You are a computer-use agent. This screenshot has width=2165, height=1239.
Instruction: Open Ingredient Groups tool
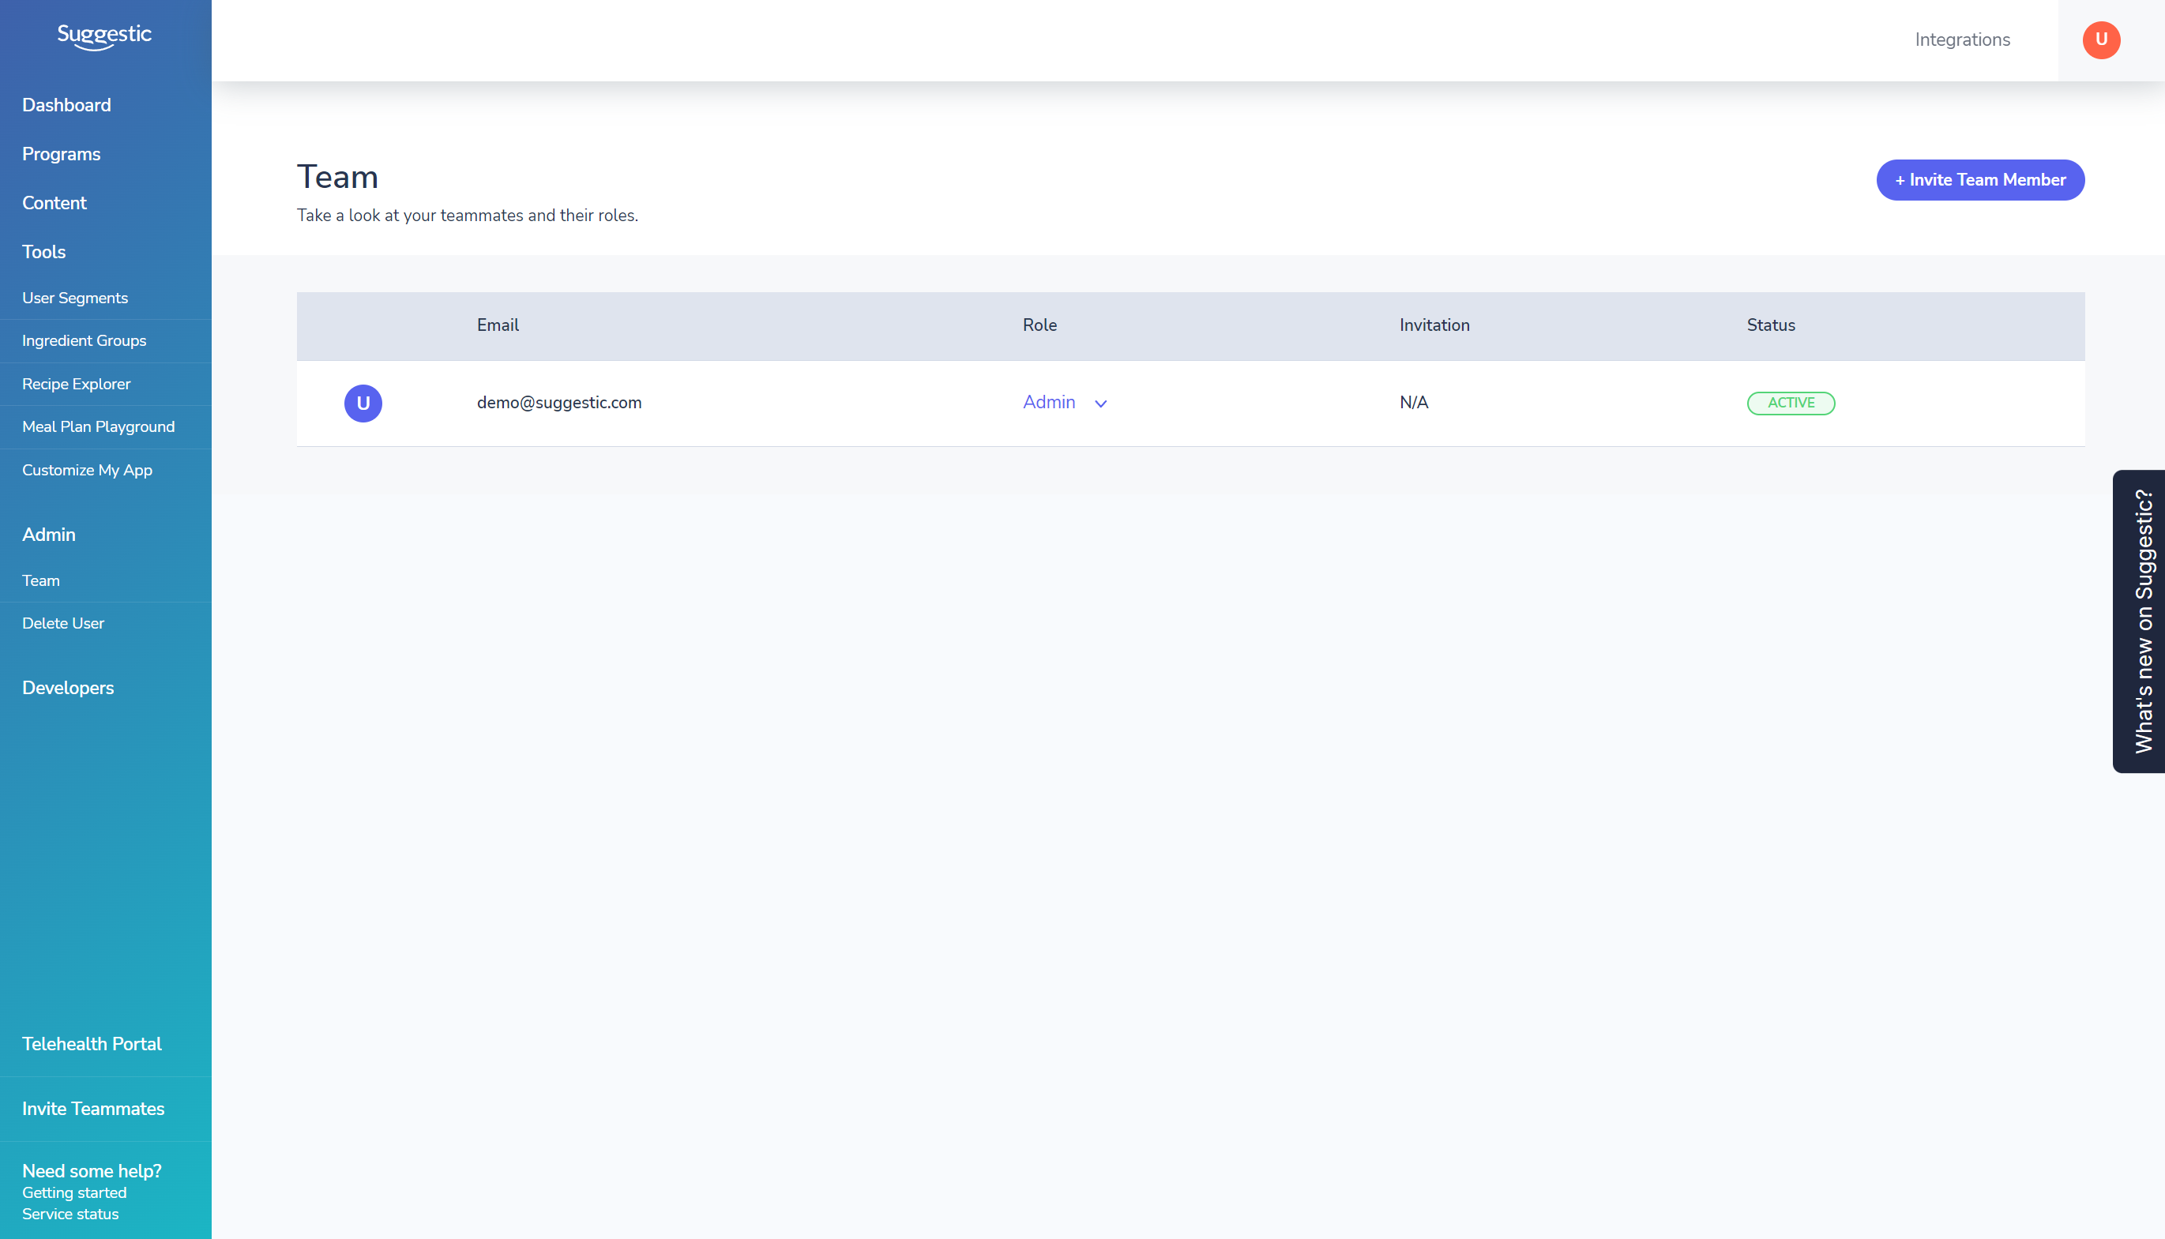pyautogui.click(x=85, y=340)
